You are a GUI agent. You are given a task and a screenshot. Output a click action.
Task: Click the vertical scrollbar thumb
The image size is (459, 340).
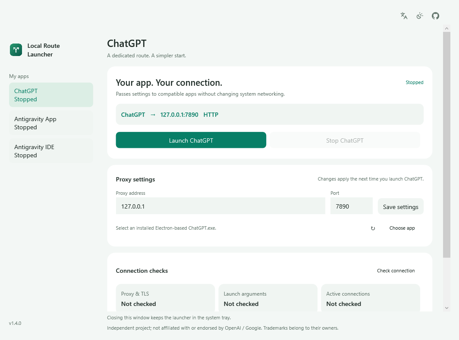(446, 145)
